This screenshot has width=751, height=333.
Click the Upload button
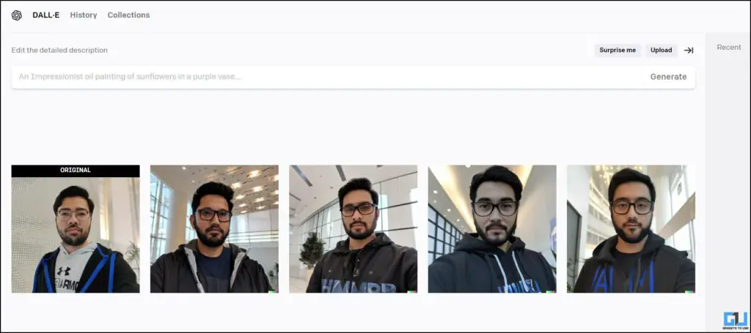click(661, 50)
